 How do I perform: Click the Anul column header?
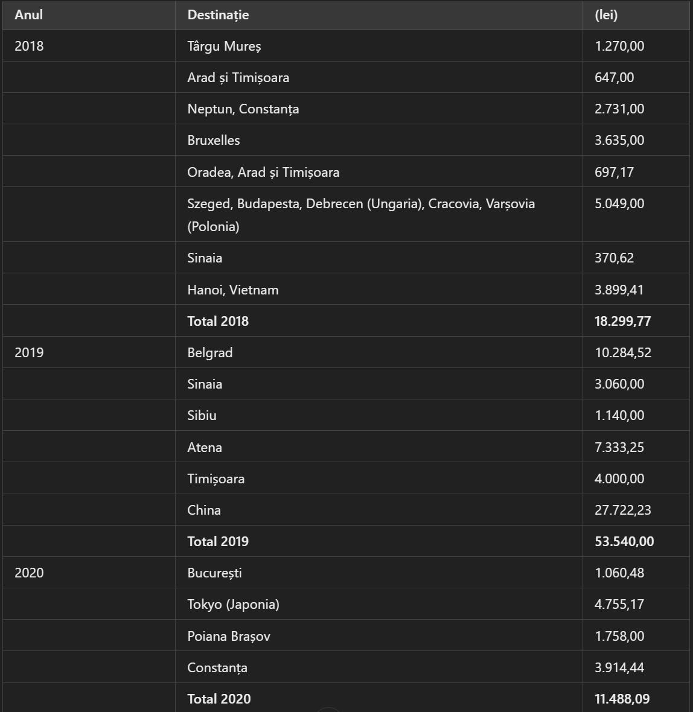pyautogui.click(x=28, y=15)
